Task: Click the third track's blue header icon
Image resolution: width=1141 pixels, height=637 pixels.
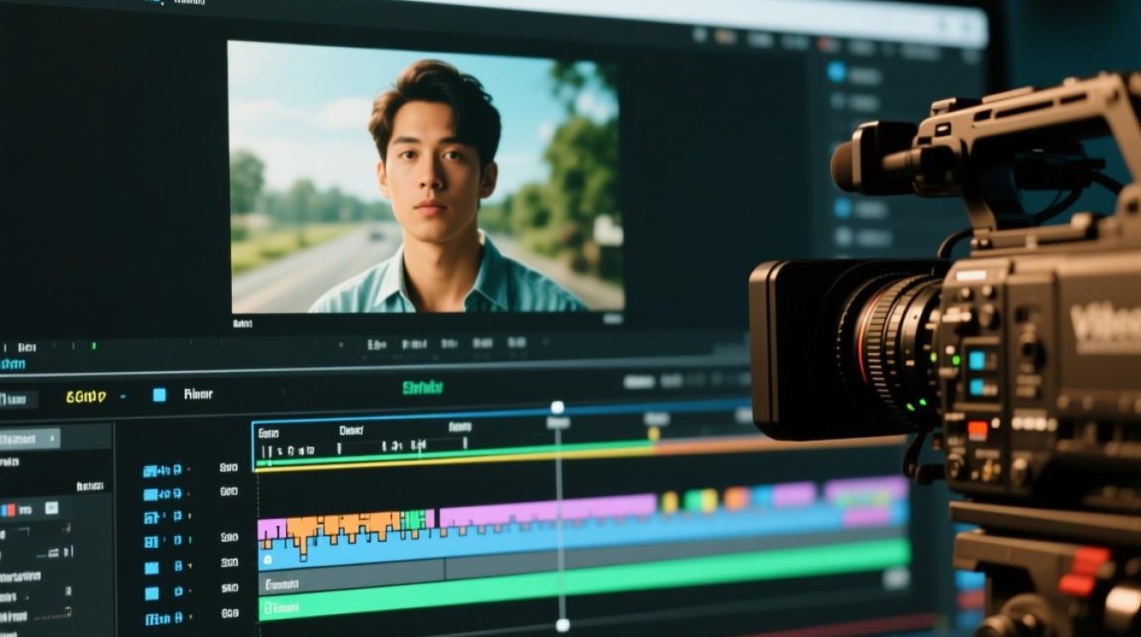Action: coord(151,517)
